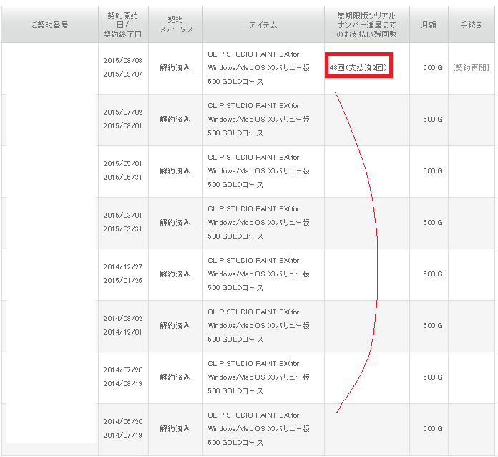Screen dimensions: 498x457
Task: Select the start date 2014/07/20
Action: click(x=123, y=370)
